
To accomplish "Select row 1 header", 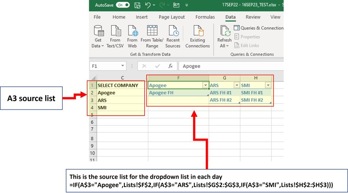I will tap(93, 85).
